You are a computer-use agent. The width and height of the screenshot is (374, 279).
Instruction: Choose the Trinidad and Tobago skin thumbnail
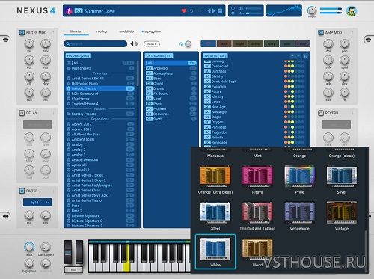(257, 212)
